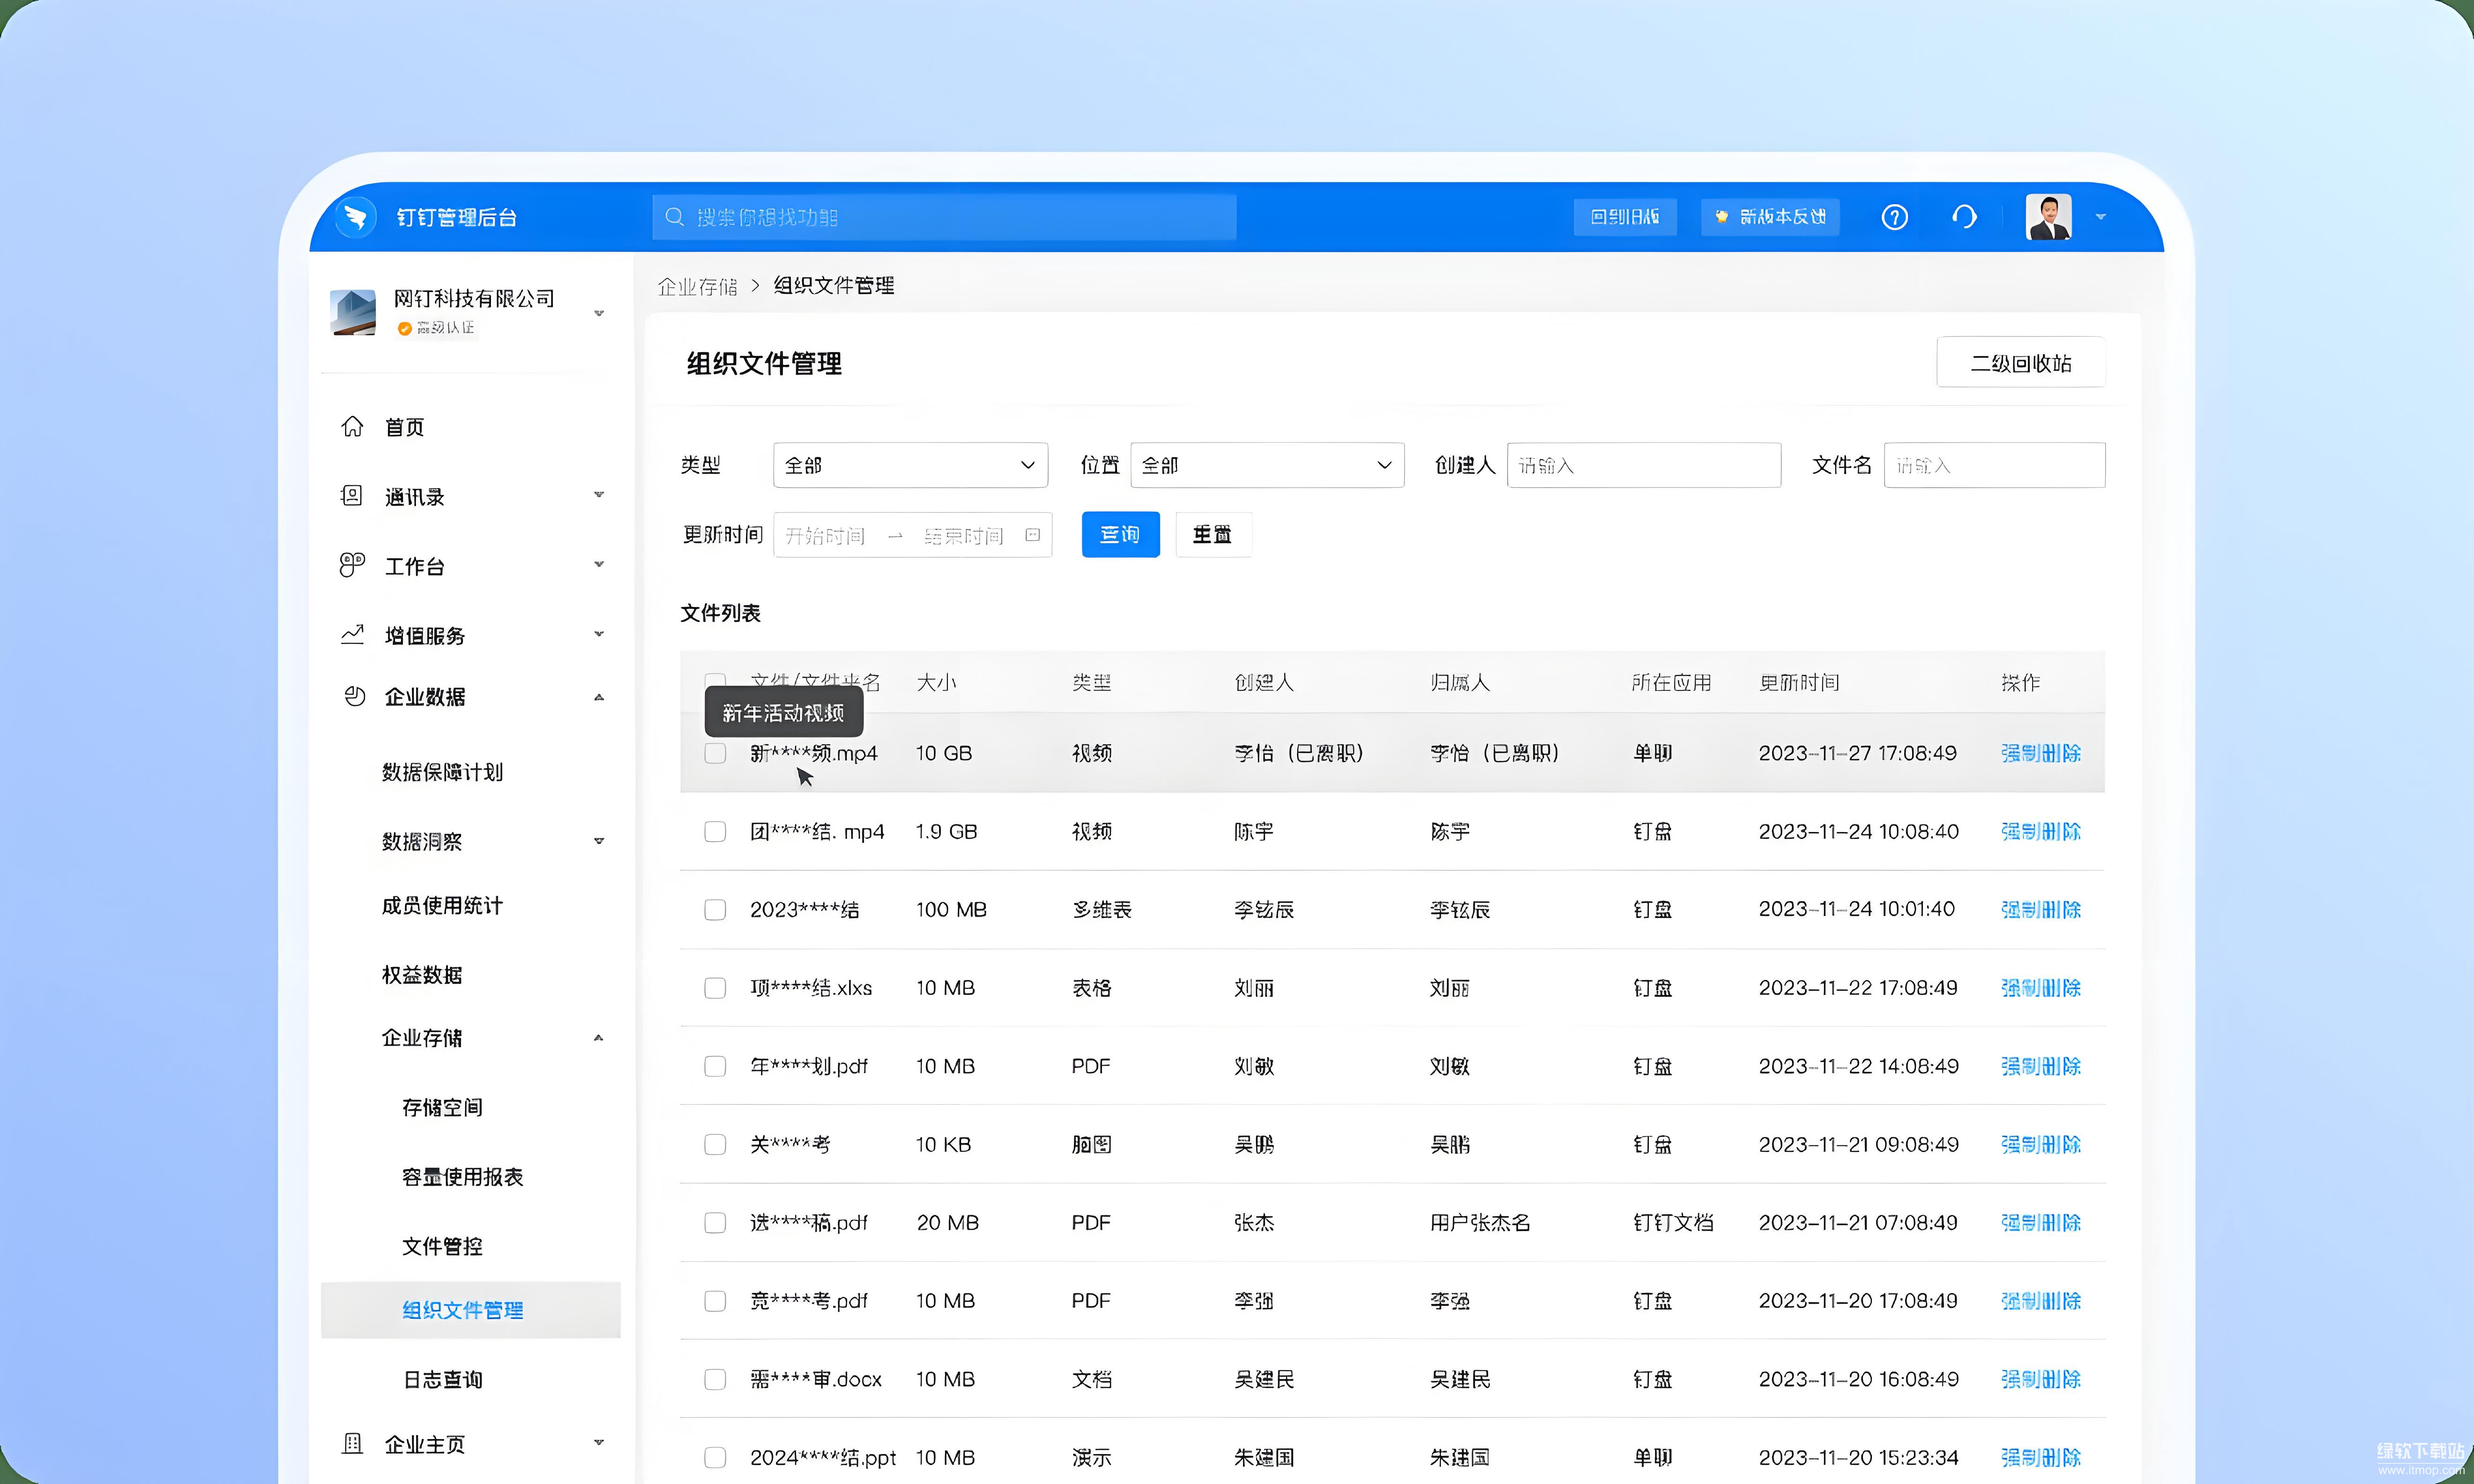Click the 通讯录 contacts icon
This screenshot has height=1484, width=2474.
(352, 496)
